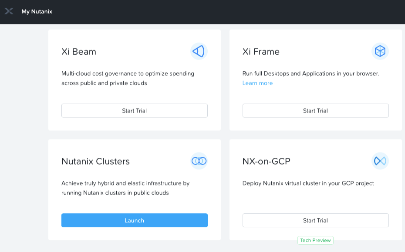Image resolution: width=405 pixels, height=252 pixels.
Task: Click the Nutanix X logo icon
Action: 9,11
